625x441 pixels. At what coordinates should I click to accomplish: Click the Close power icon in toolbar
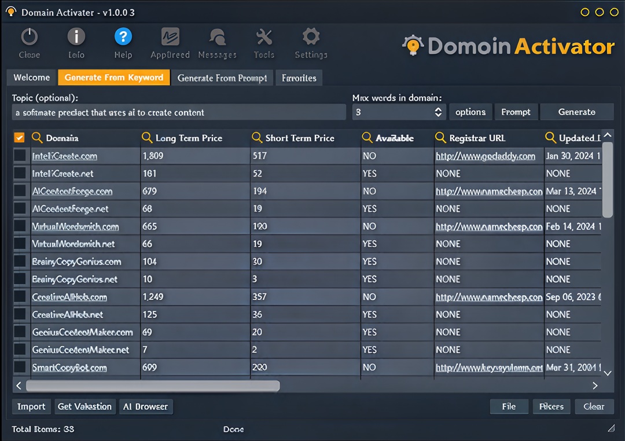tap(29, 37)
